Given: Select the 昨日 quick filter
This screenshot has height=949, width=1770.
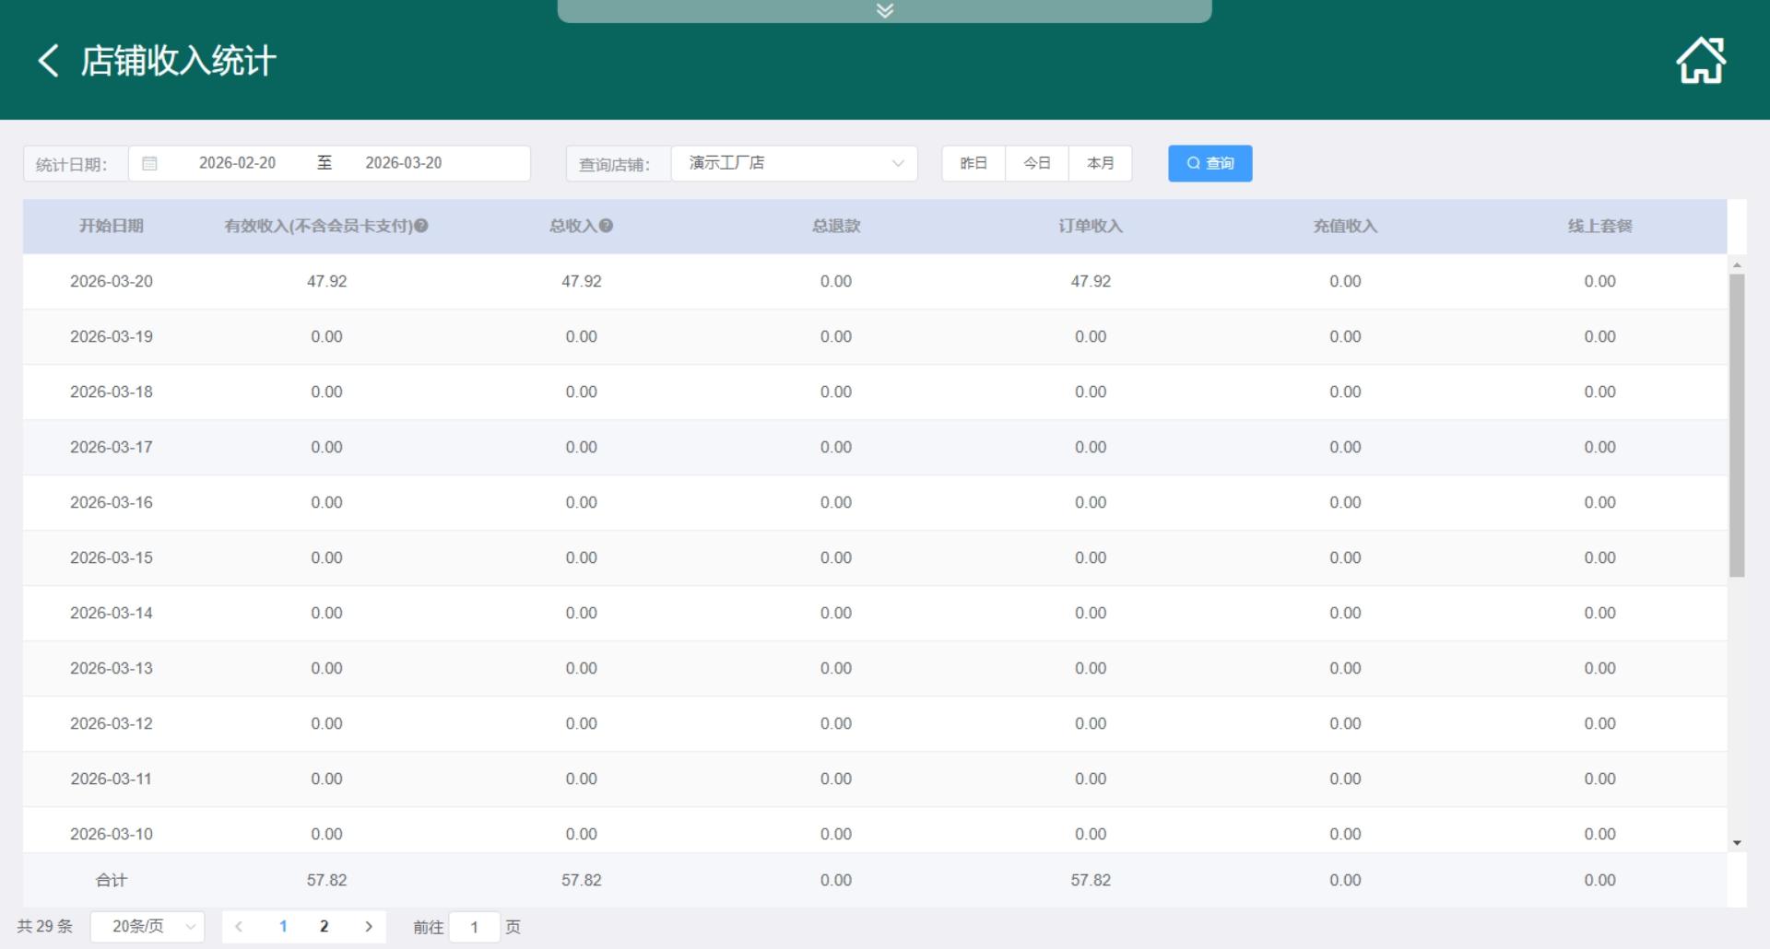Looking at the screenshot, I should pyautogui.click(x=973, y=163).
